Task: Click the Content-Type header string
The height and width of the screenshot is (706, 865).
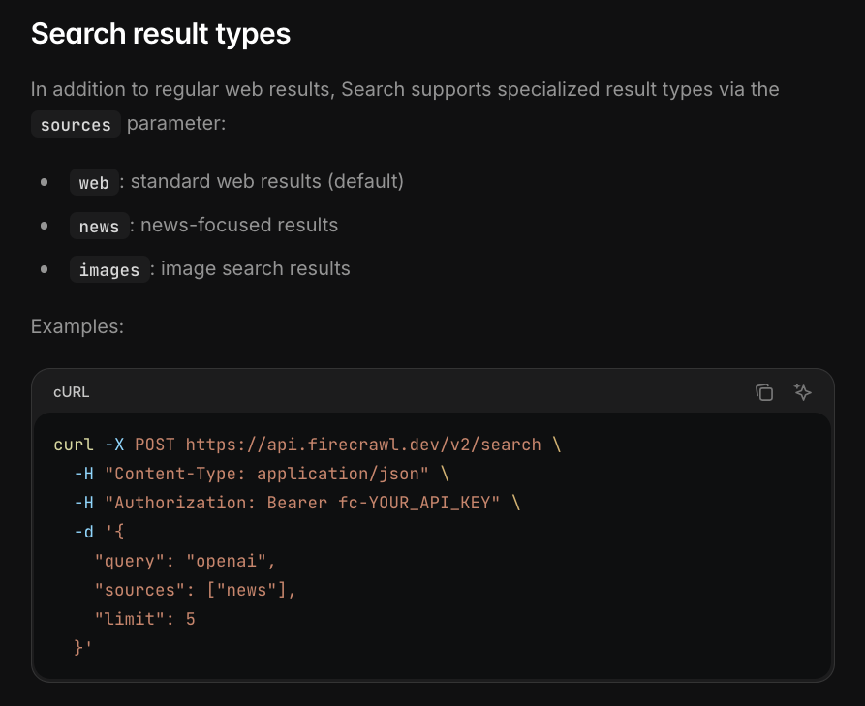Action: point(266,474)
